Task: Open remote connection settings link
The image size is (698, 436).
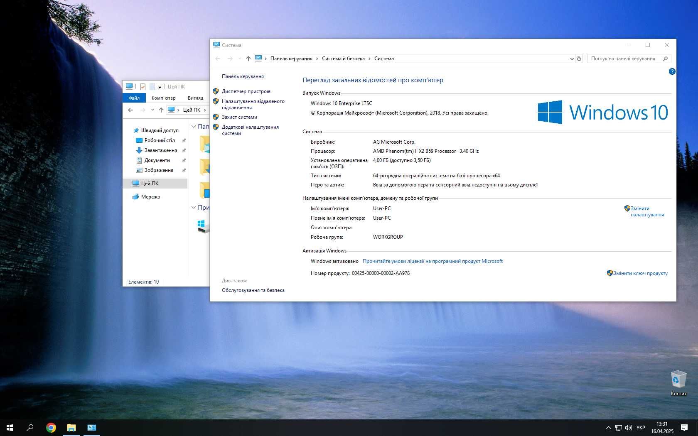Action: (x=253, y=104)
